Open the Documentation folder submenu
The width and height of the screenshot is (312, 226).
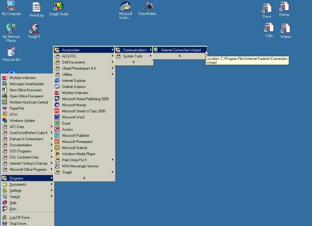(28, 145)
